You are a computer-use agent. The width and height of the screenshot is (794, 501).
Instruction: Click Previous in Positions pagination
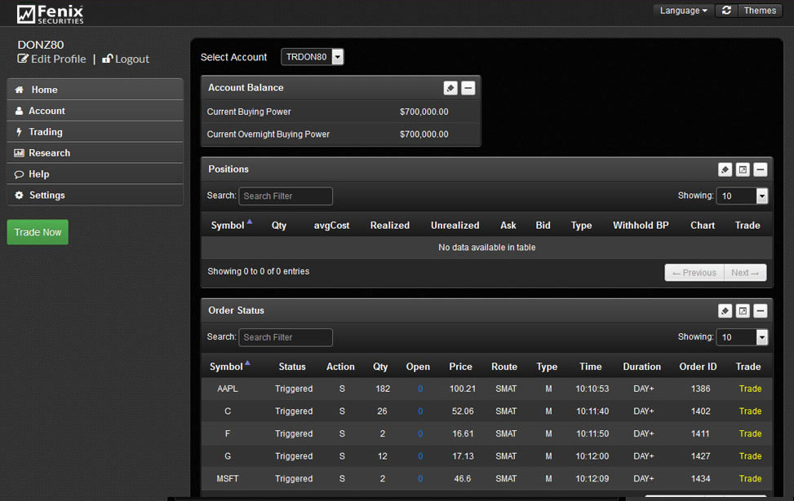[x=694, y=272]
